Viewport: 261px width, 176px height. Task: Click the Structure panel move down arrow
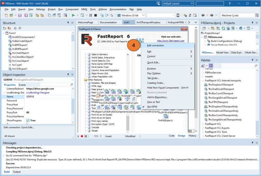click(x=20, y=28)
